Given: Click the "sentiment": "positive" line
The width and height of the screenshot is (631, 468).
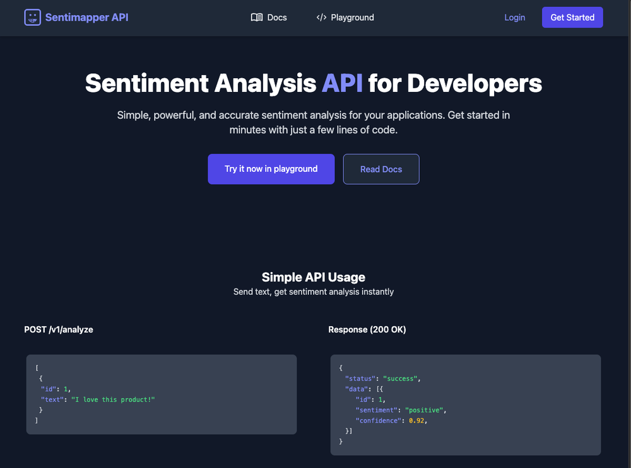Looking at the screenshot, I should (401, 410).
